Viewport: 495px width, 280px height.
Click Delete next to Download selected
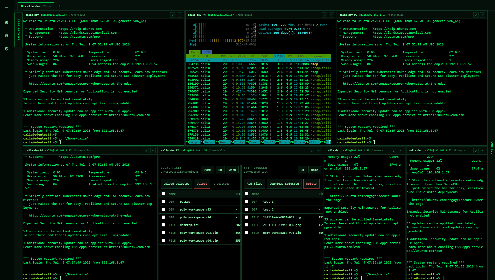tap(311, 184)
